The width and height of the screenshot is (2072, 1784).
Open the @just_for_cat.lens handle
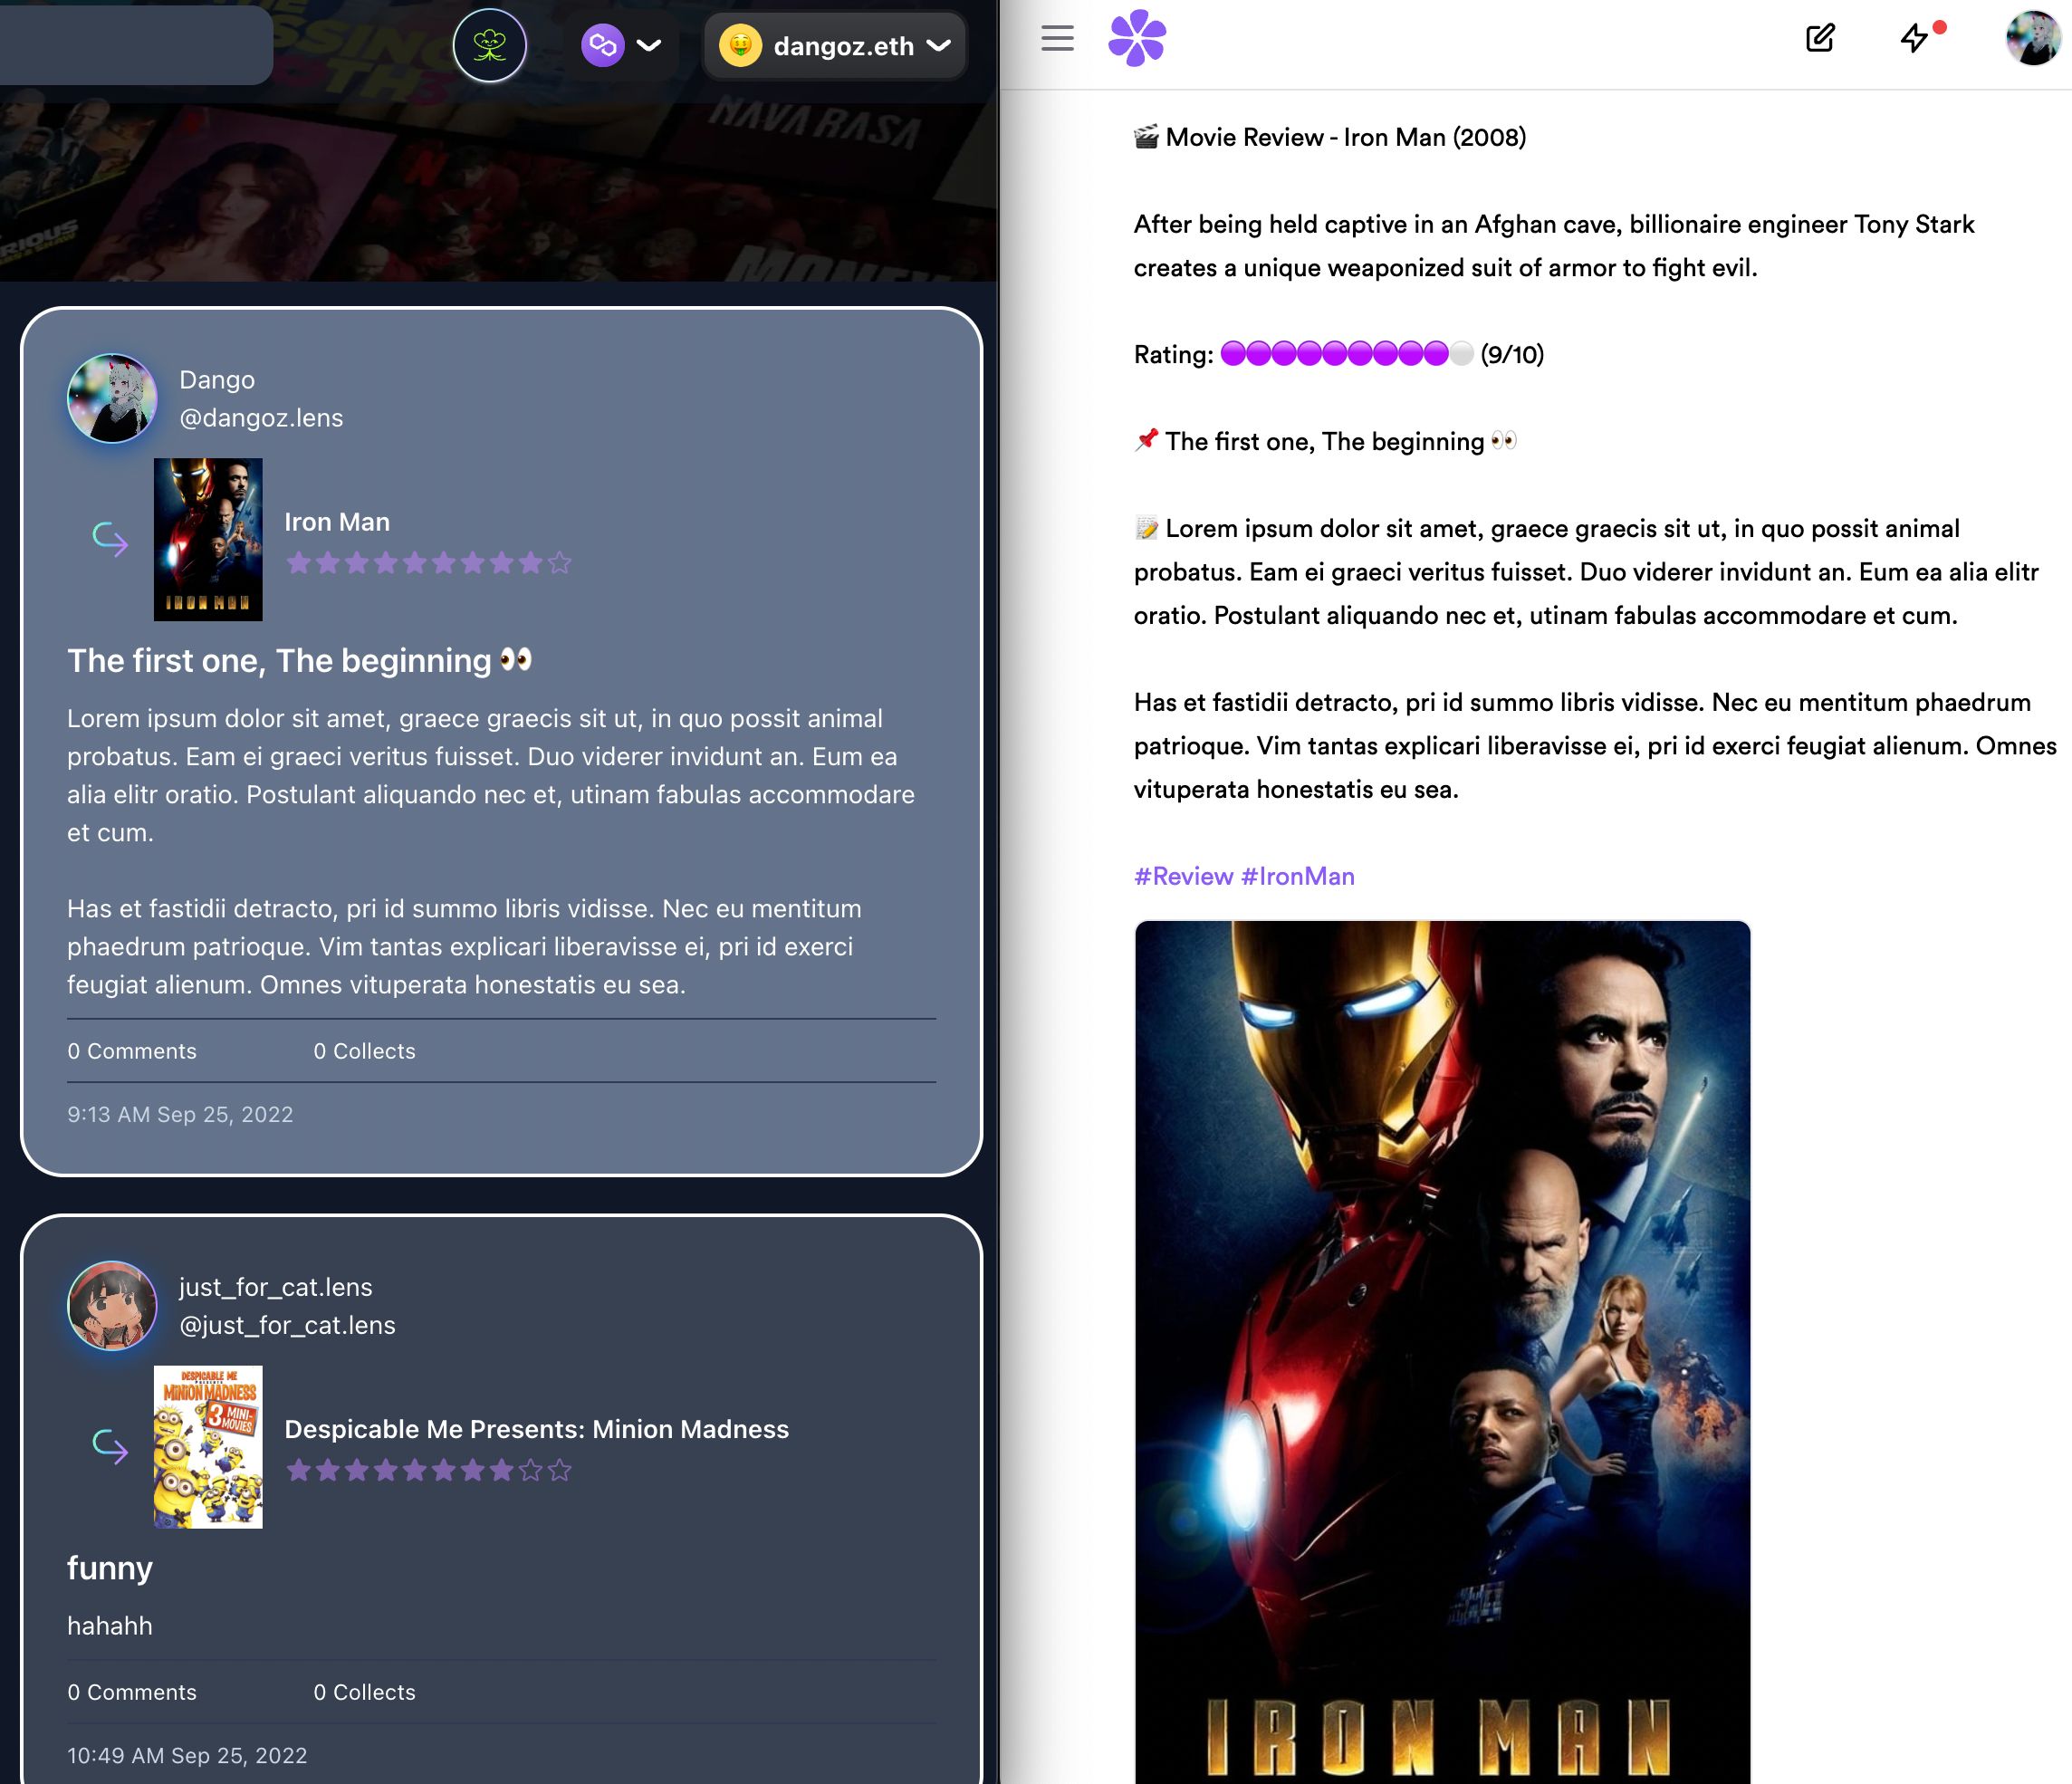(287, 1325)
